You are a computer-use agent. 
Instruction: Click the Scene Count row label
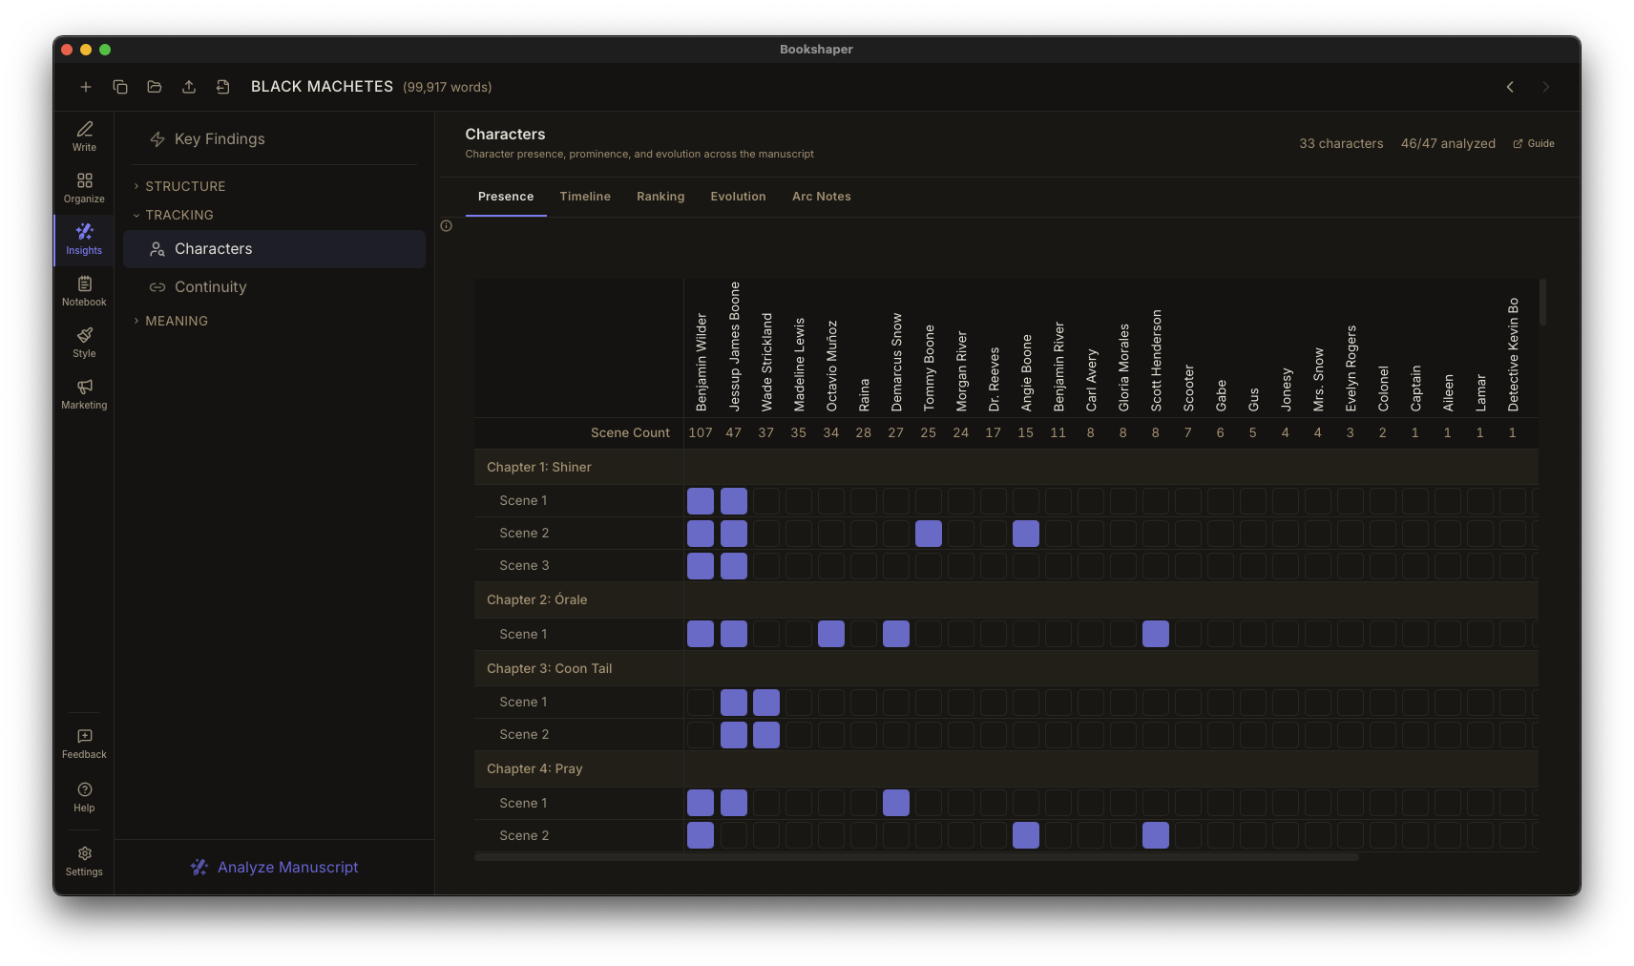pos(630,433)
